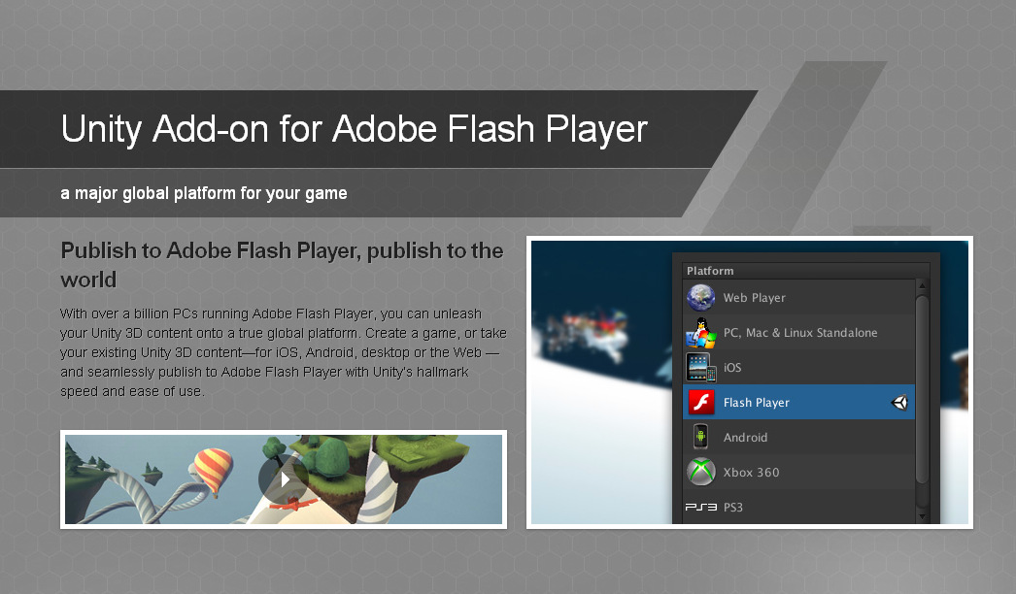Click the hot air balloon in the video thumbnail
The width and height of the screenshot is (1016, 594).
(x=213, y=471)
